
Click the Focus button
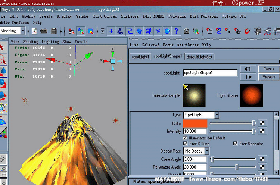(x=268, y=69)
